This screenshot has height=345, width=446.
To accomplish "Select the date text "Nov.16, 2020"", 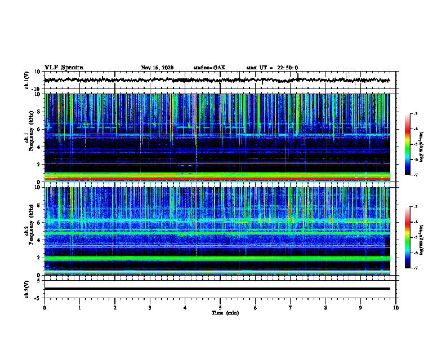I will tap(157, 68).
